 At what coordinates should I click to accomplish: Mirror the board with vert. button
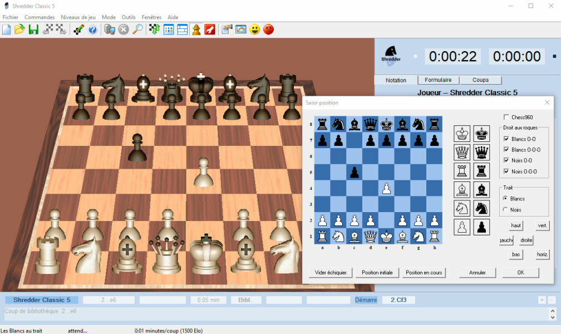pos(542,225)
